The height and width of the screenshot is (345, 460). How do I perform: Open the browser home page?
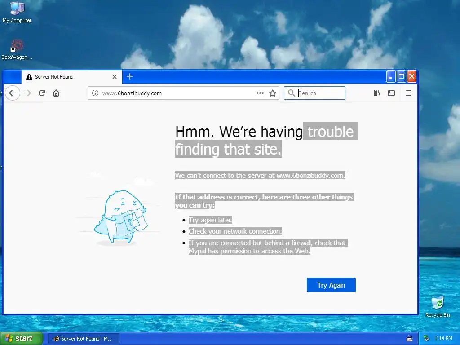[x=56, y=93]
